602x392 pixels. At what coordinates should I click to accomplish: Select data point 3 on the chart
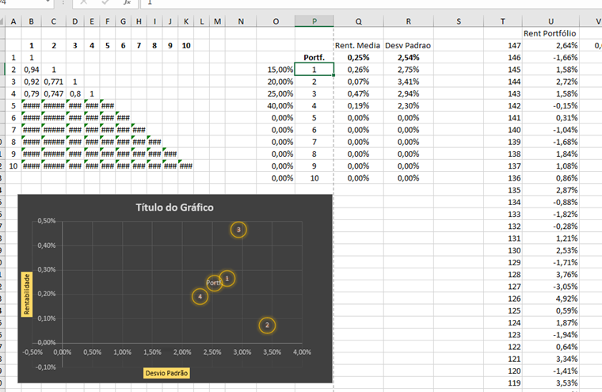(239, 230)
